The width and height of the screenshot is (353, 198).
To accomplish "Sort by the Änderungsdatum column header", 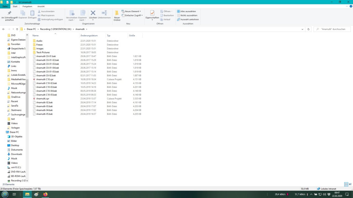I will click(x=89, y=35).
